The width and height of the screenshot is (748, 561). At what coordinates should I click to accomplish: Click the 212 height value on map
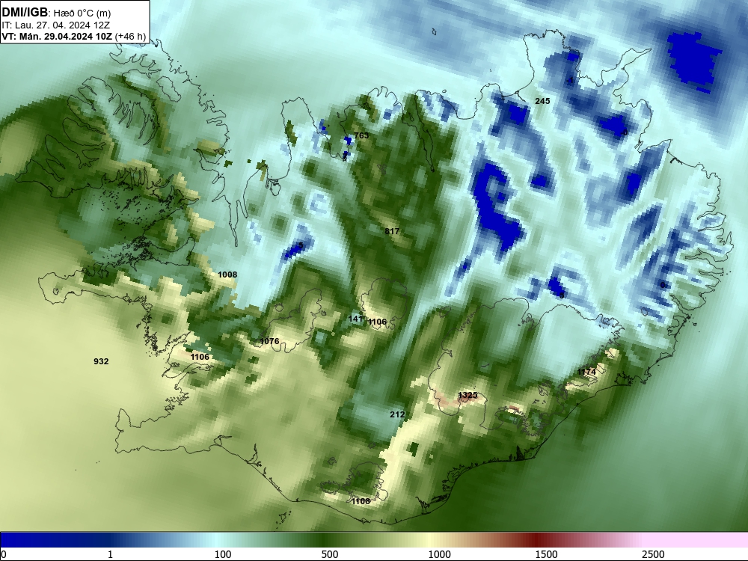[x=397, y=415]
